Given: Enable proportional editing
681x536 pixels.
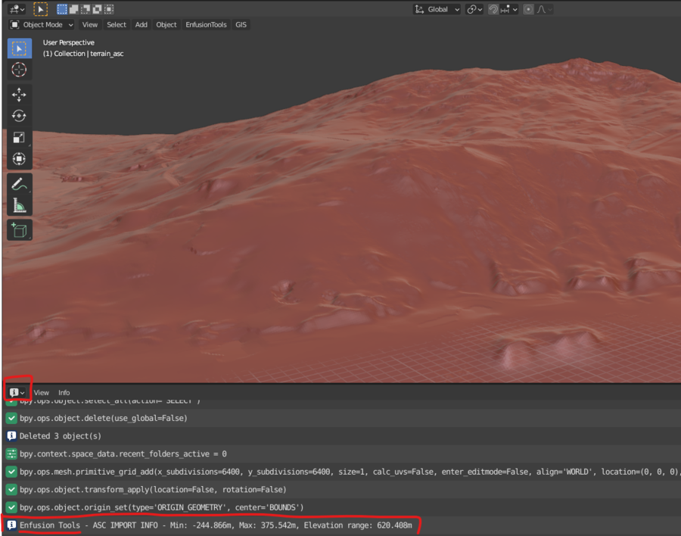Looking at the screenshot, I should (529, 8).
